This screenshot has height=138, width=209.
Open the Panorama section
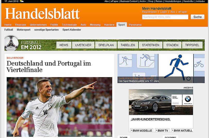pos(135,25)
